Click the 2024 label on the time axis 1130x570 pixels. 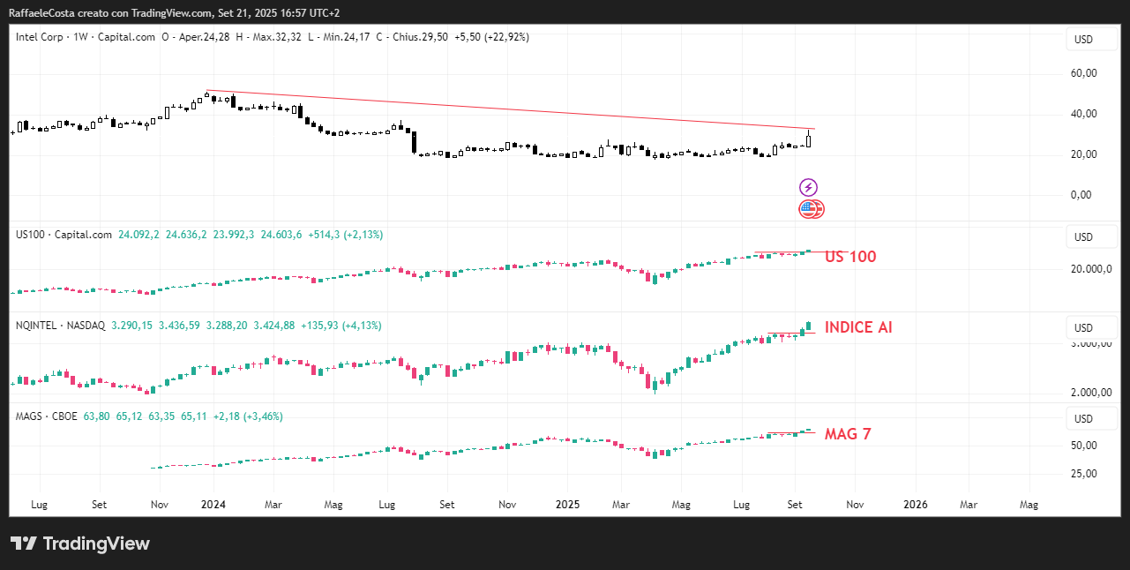click(x=213, y=505)
